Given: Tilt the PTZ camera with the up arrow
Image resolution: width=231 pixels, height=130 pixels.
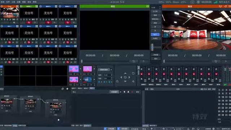Looking at the screenshot, I should pos(125,73).
